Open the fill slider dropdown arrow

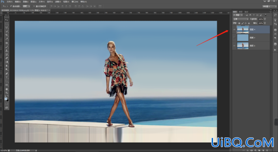[265, 23]
